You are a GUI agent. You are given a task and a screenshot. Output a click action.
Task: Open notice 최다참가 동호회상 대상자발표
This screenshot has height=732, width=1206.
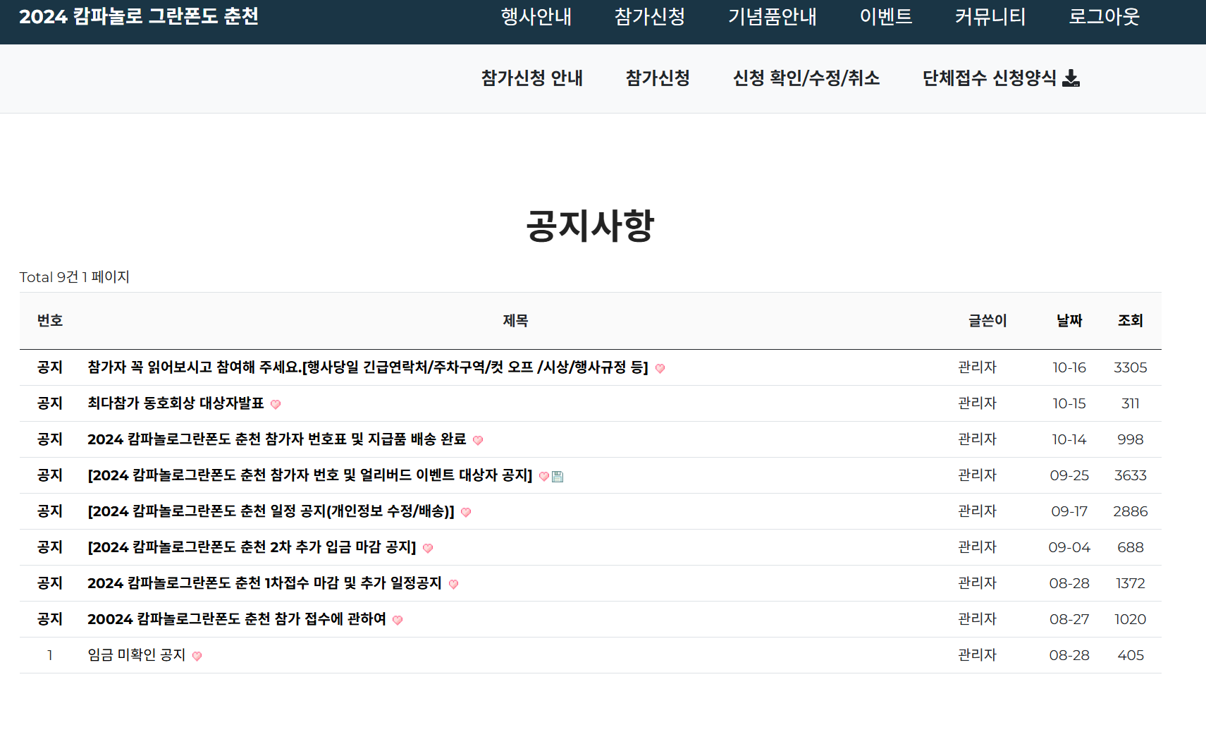click(x=176, y=403)
